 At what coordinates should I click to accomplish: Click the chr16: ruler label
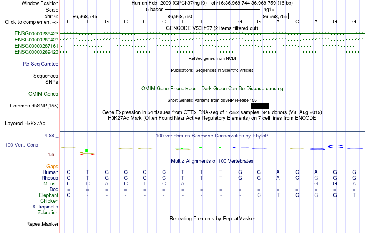pyautogui.click(x=51, y=16)
